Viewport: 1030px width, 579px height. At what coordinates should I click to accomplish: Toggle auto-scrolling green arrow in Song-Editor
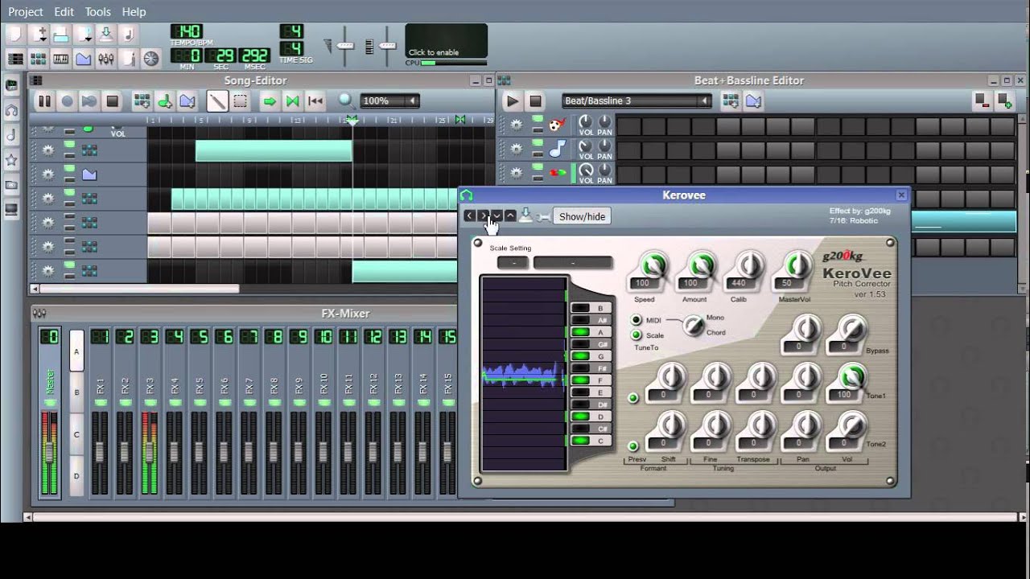(270, 101)
